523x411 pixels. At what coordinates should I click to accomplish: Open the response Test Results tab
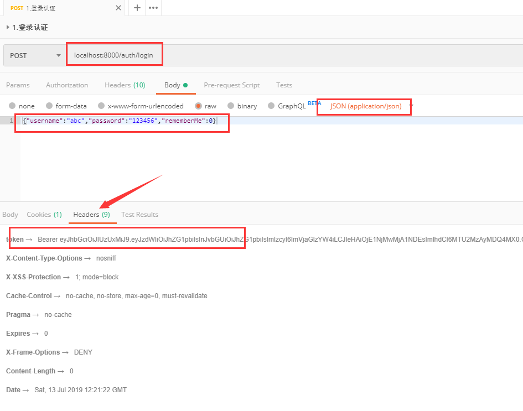coord(139,215)
